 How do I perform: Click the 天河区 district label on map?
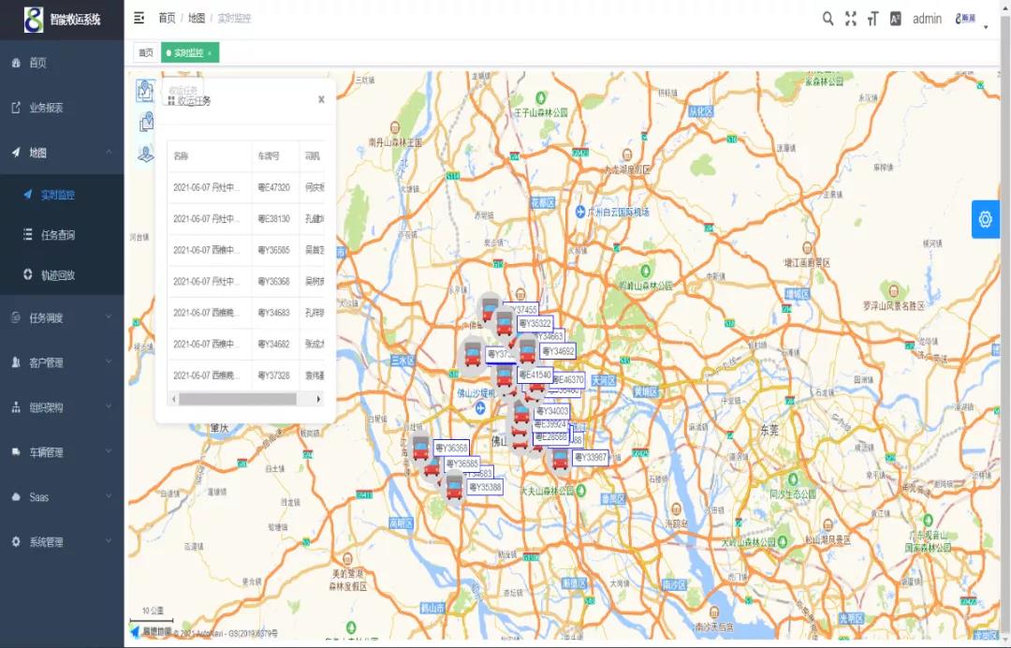604,380
